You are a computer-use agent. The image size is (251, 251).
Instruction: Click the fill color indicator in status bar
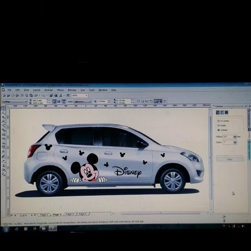coord(224,216)
